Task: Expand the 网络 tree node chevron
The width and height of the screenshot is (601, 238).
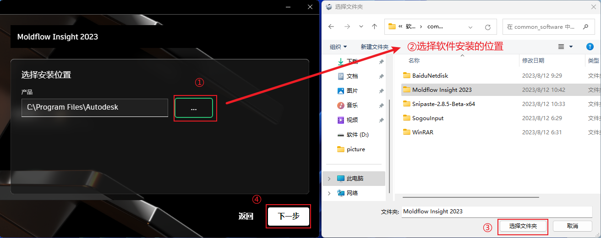Action: [329, 193]
